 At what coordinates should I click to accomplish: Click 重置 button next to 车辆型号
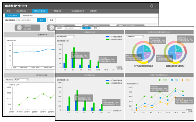[95, 28]
